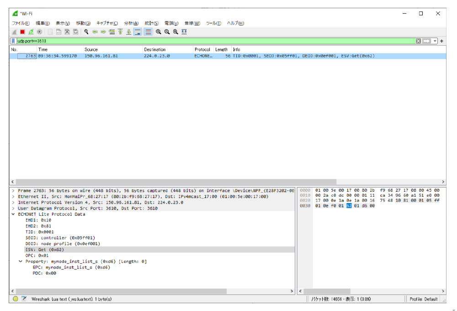Select packet 2763 row in list
The image size is (457, 311).
(x=228, y=56)
